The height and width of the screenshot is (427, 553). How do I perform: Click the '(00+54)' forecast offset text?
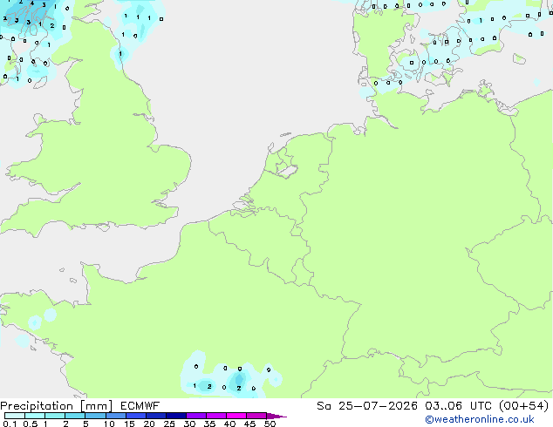pos(524,405)
